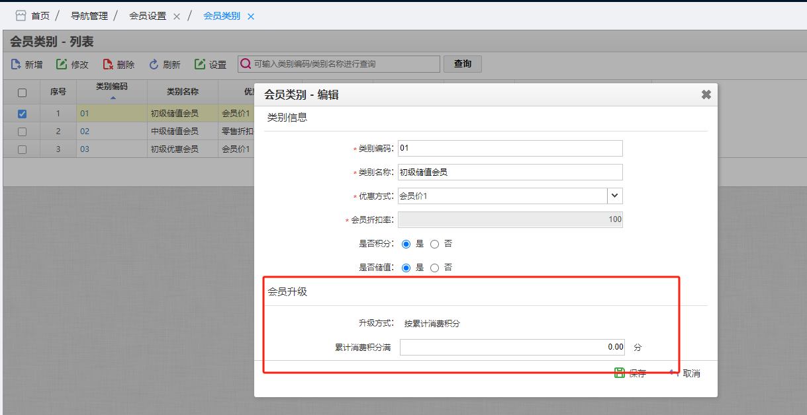This screenshot has height=415, width=807.
Task: Select 是 for 是否储值
Action: pyautogui.click(x=406, y=268)
